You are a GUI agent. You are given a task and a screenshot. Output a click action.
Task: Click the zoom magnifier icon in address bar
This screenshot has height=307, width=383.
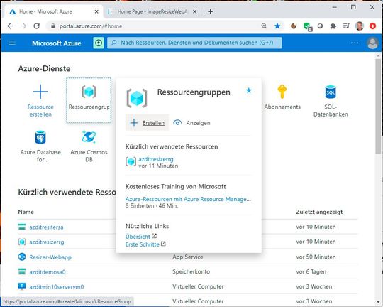[264, 26]
